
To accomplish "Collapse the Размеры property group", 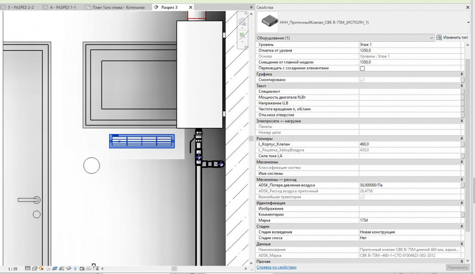I will coord(462,139).
